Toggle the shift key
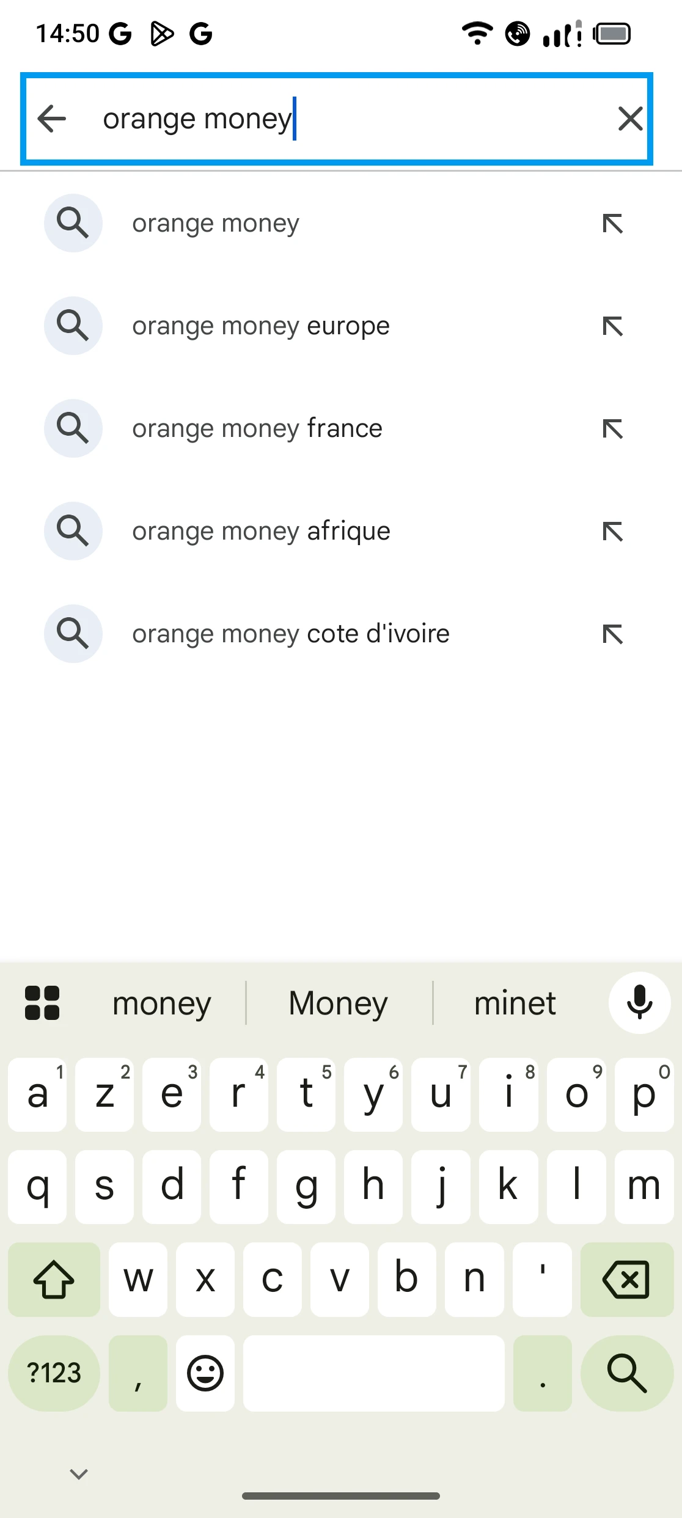 (54, 1279)
